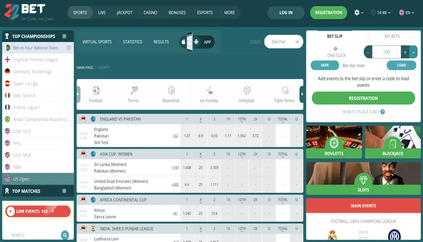Viewport: 423px width, 242px height.
Task: Click the Top Championships trophy icon
Action: (7, 36)
